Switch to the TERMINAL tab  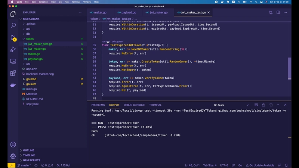(x=155, y=105)
